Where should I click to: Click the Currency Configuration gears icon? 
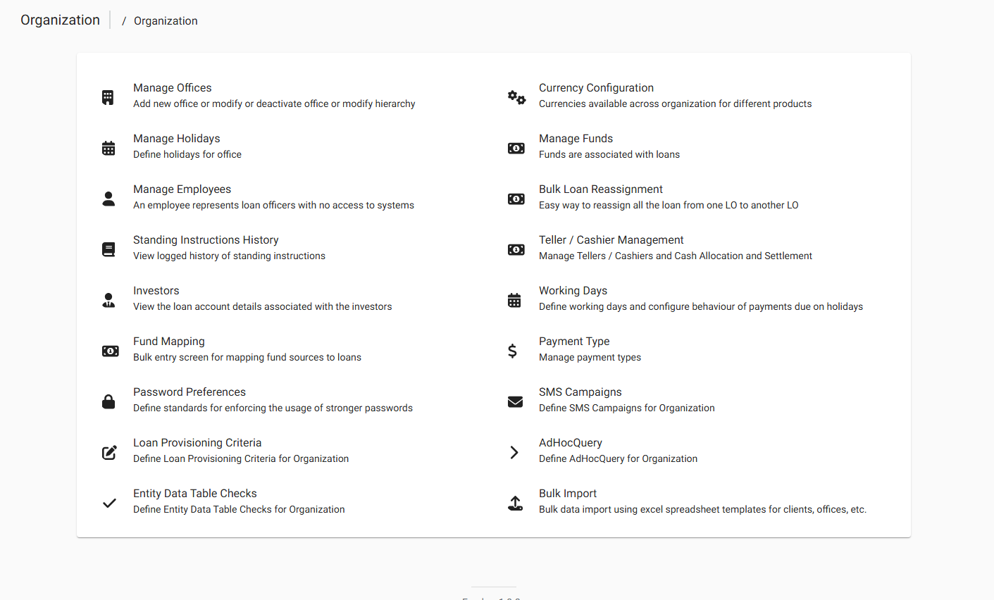516,96
